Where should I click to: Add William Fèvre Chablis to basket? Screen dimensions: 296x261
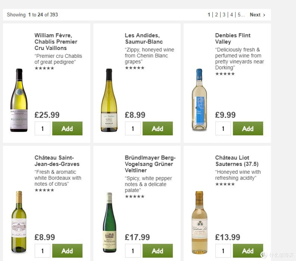point(67,128)
